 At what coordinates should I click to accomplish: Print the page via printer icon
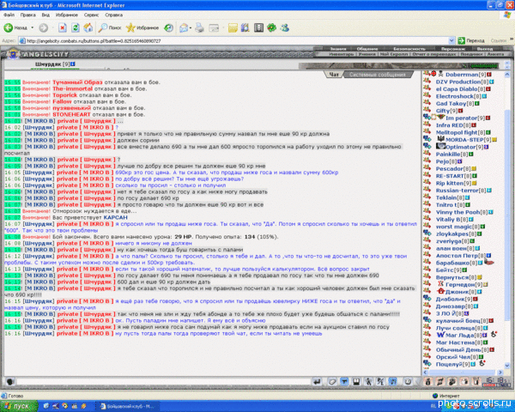pos(199,28)
